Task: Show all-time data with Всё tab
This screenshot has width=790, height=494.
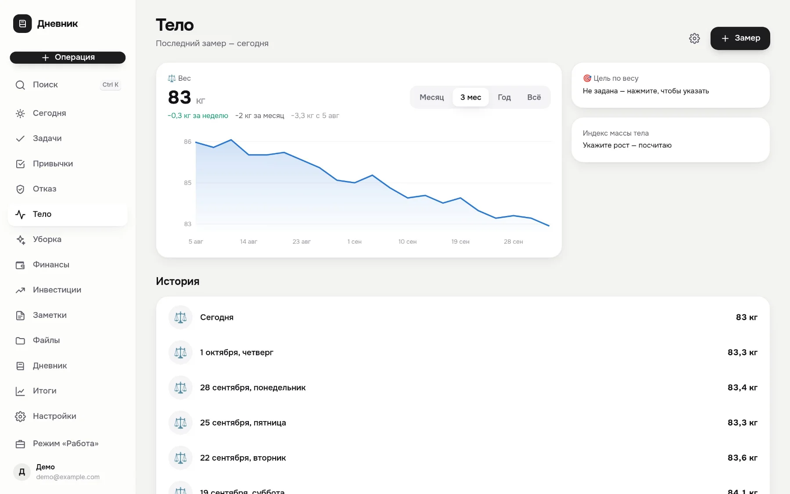Action: (x=534, y=97)
